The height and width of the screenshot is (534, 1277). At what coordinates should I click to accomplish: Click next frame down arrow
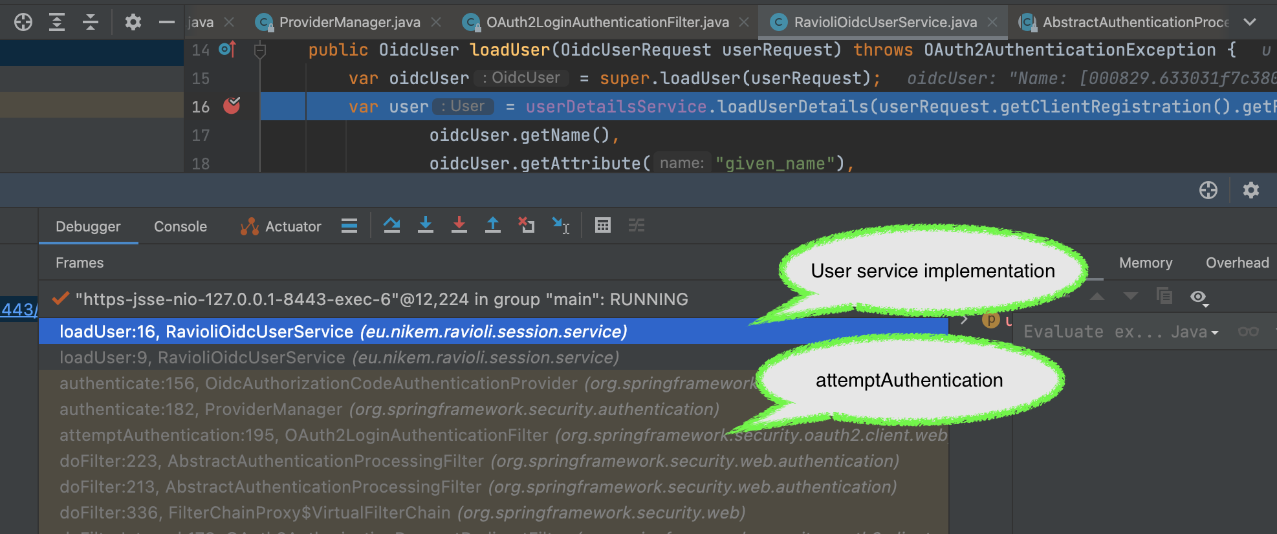tap(1131, 296)
